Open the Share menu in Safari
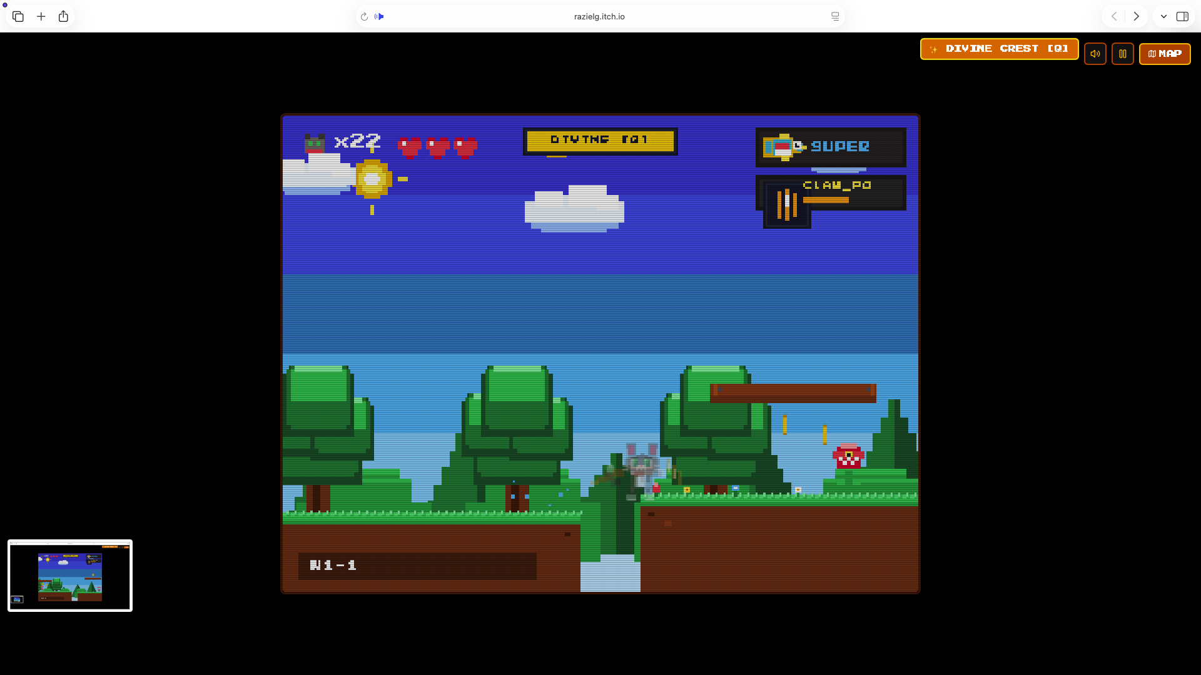The image size is (1201, 675). click(63, 16)
